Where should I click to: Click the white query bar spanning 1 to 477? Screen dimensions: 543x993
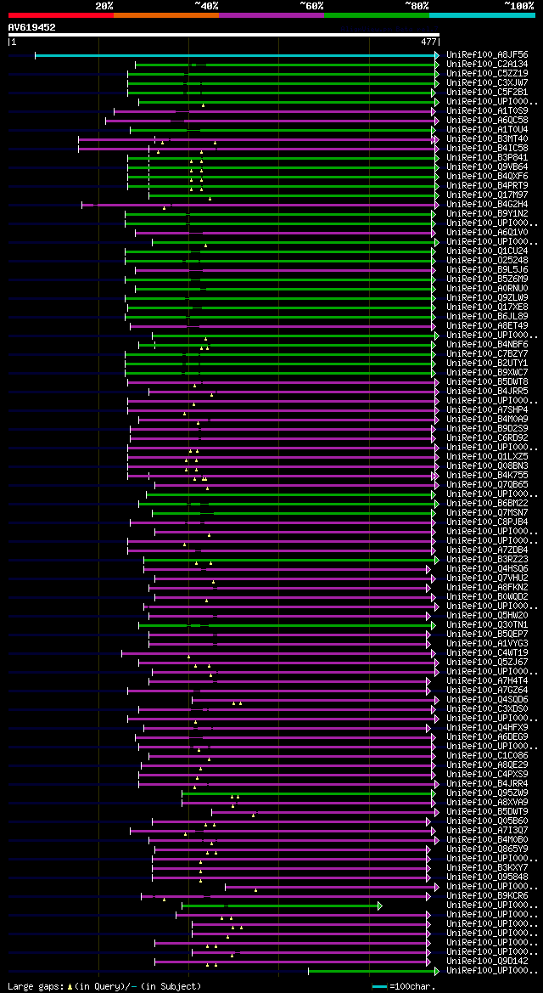click(x=223, y=35)
